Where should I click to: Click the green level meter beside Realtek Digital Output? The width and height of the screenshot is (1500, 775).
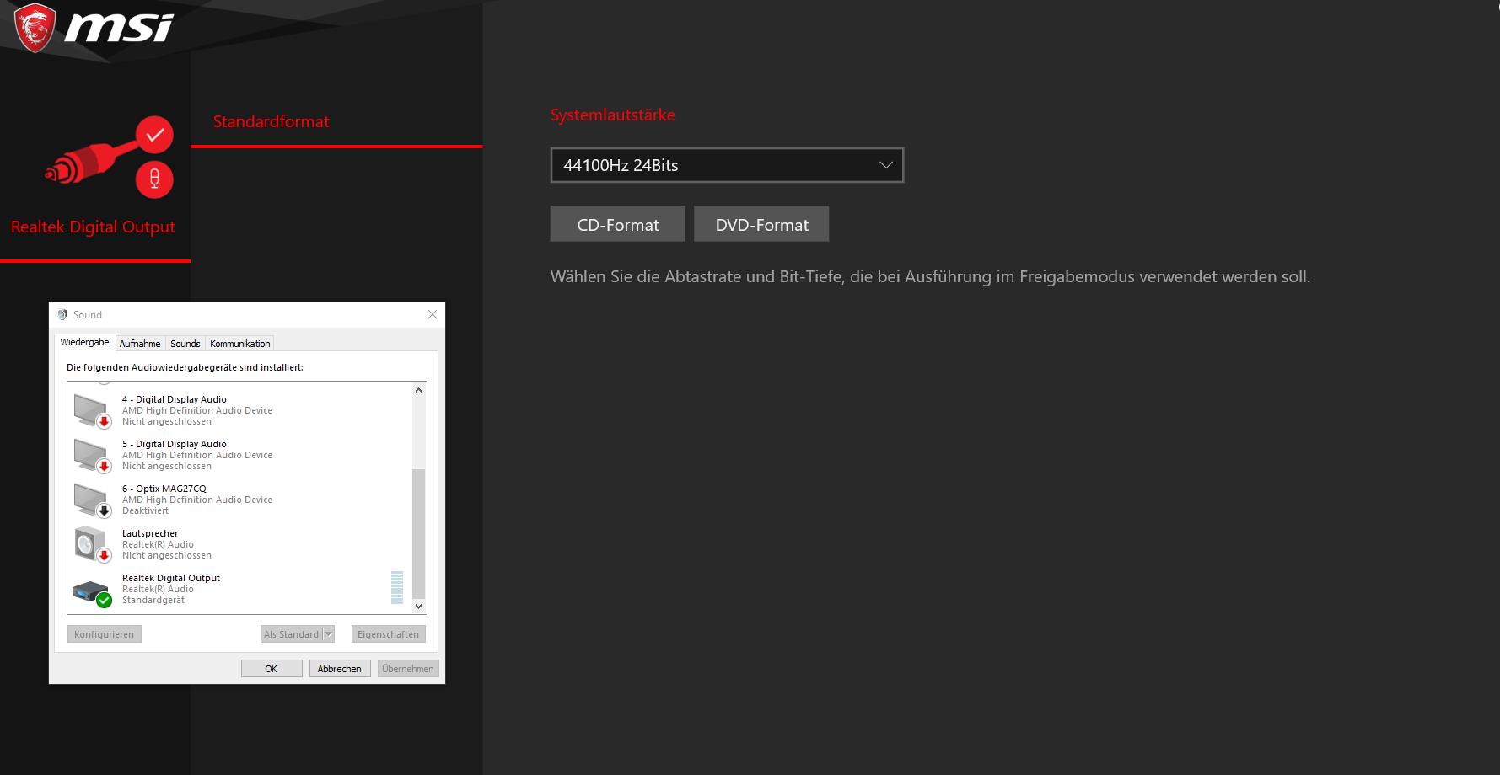pyautogui.click(x=396, y=588)
